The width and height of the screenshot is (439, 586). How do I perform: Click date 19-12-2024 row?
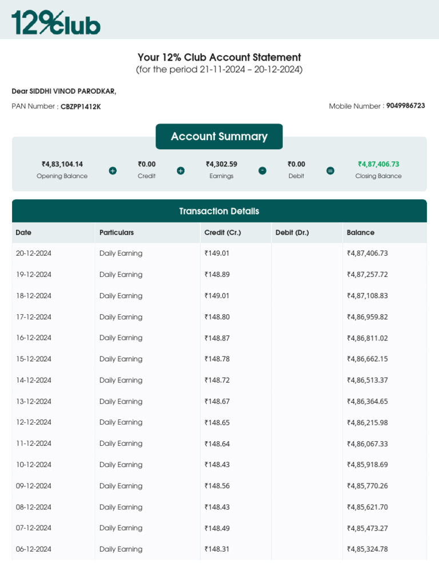click(x=34, y=274)
